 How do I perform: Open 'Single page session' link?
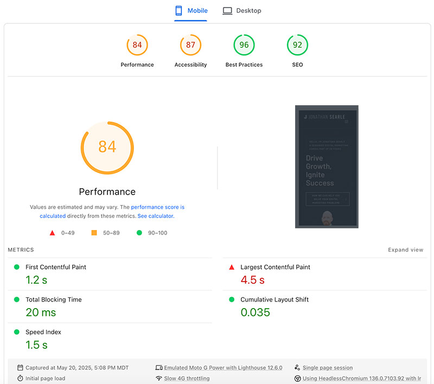point(328,368)
